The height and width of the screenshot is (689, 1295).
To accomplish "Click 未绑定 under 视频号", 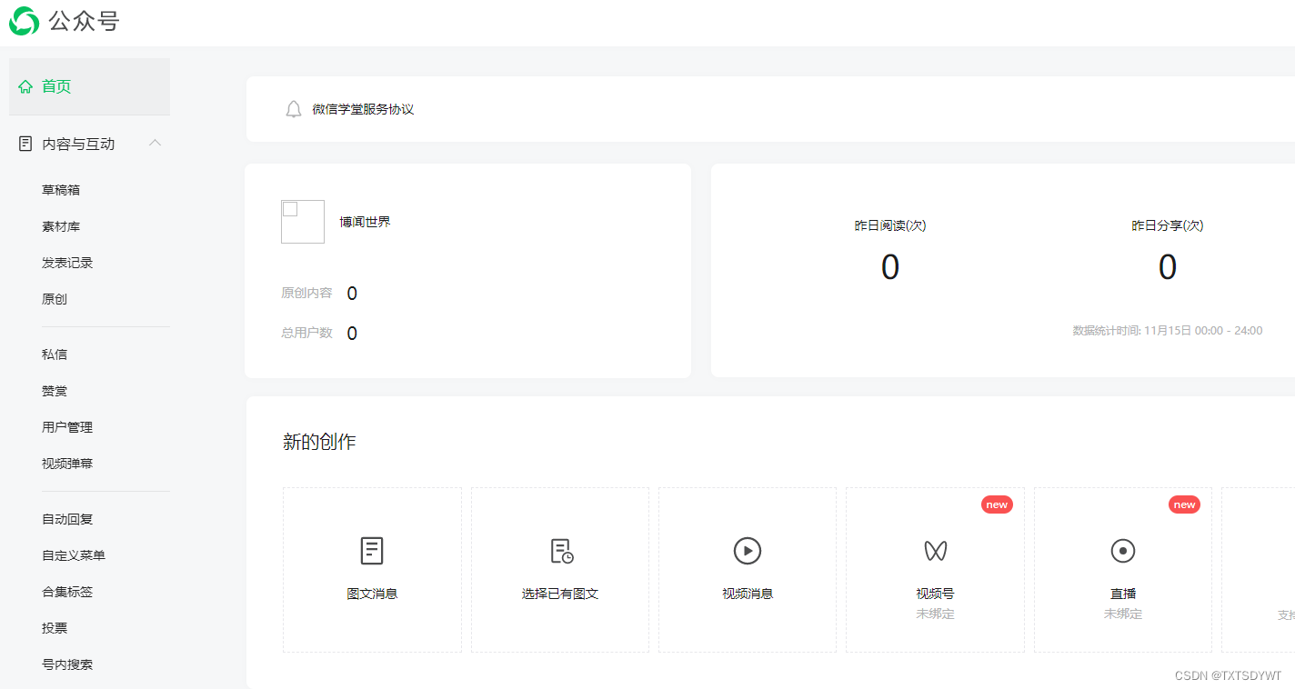I will coord(935,614).
